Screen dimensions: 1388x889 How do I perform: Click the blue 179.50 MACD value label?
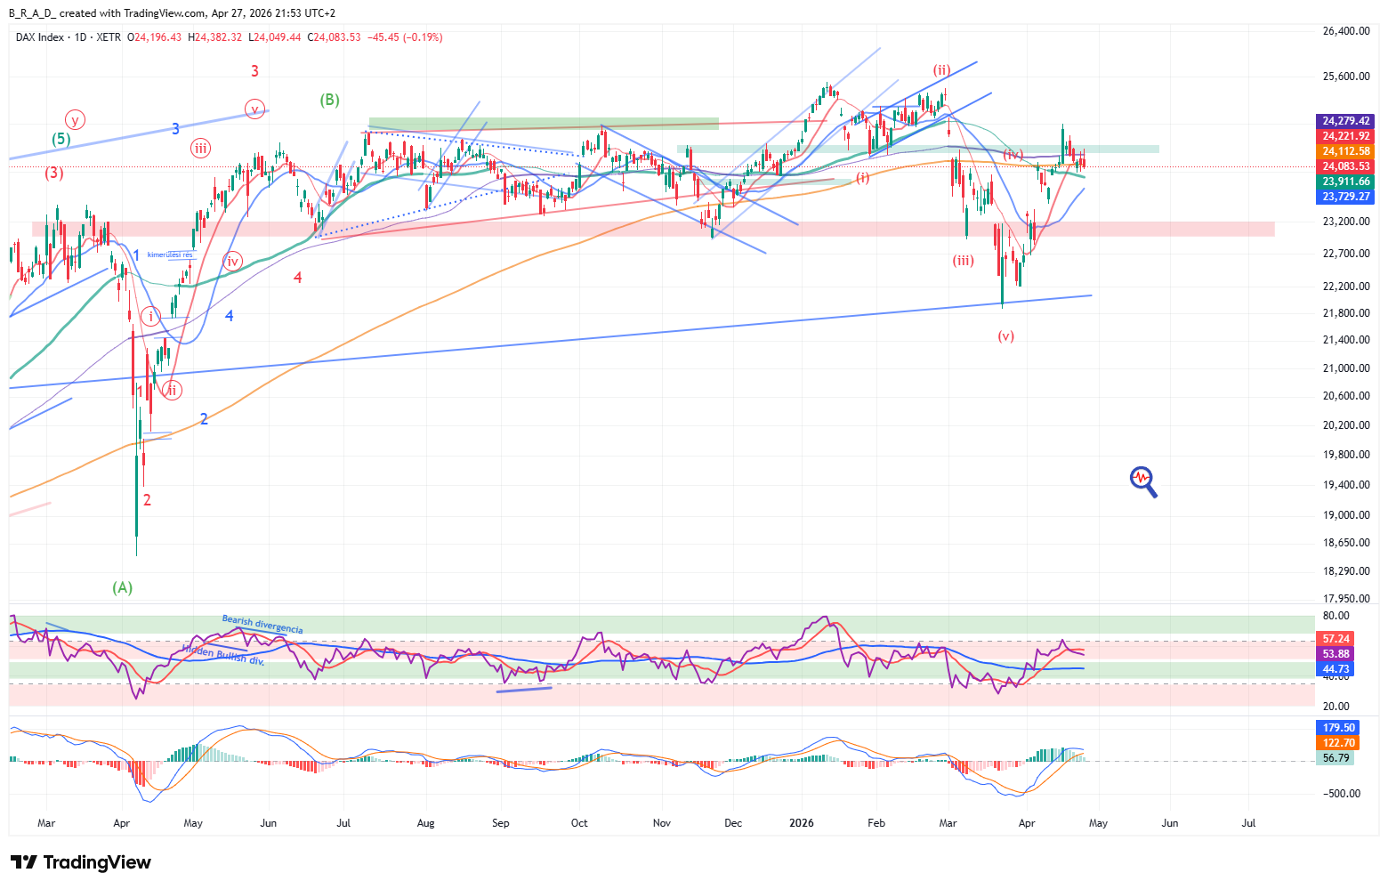1338,728
